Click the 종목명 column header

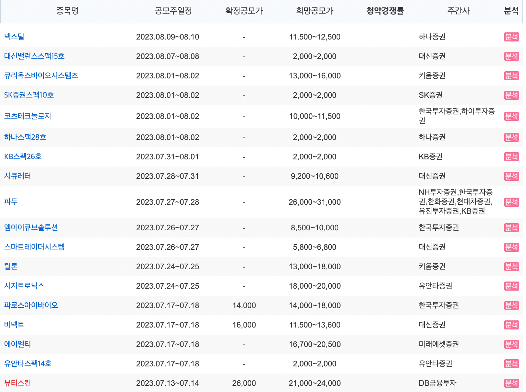pyautogui.click(x=67, y=11)
